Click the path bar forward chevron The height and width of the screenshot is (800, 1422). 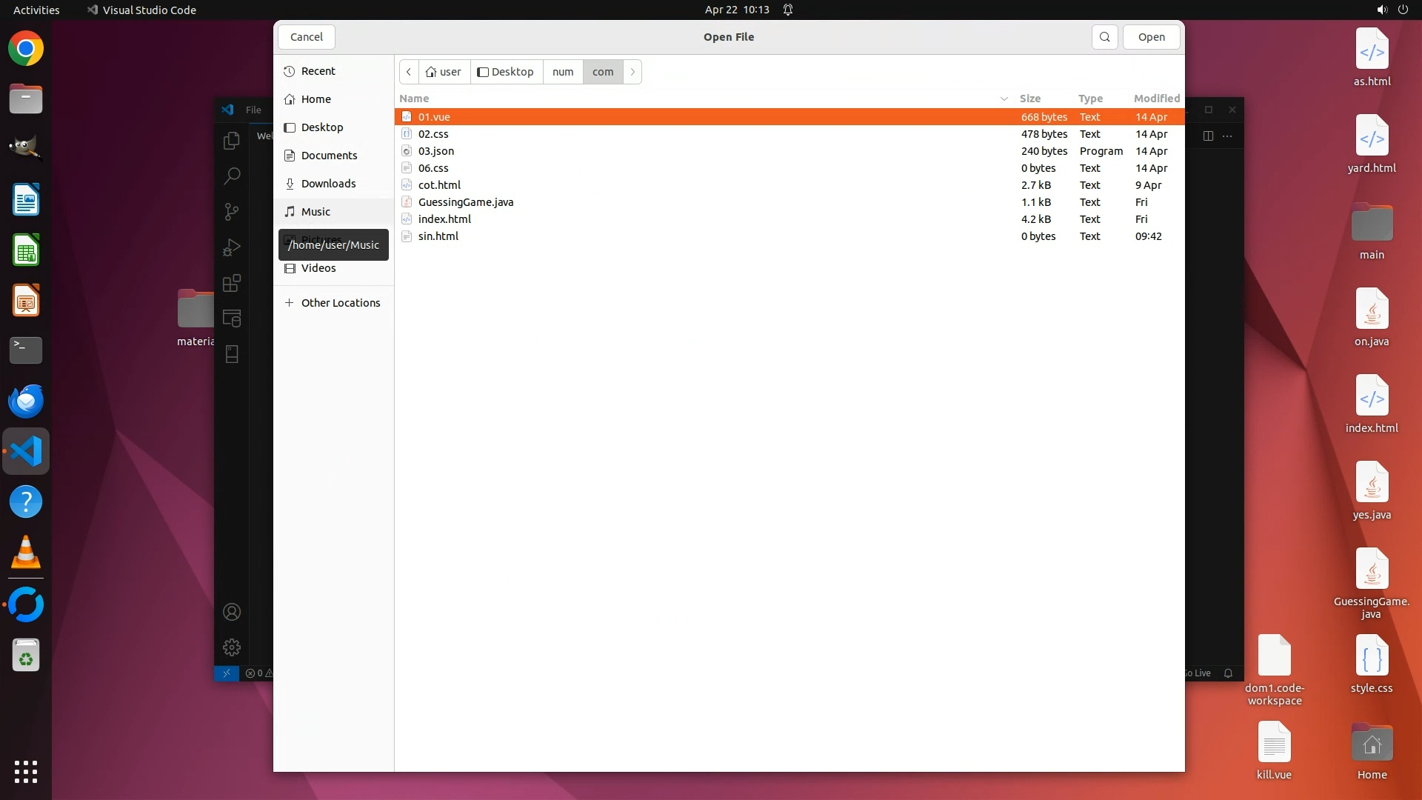(632, 72)
